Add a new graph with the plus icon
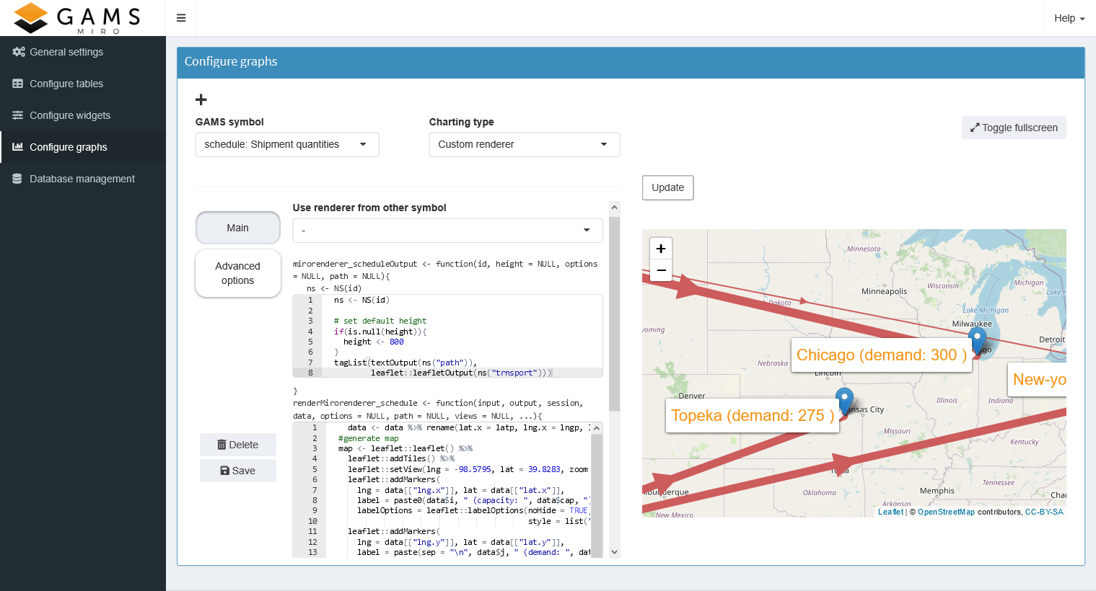The height and width of the screenshot is (591, 1096). point(201,99)
